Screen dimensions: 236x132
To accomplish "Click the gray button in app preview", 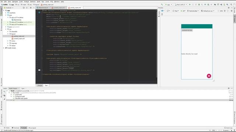I will [187, 30].
